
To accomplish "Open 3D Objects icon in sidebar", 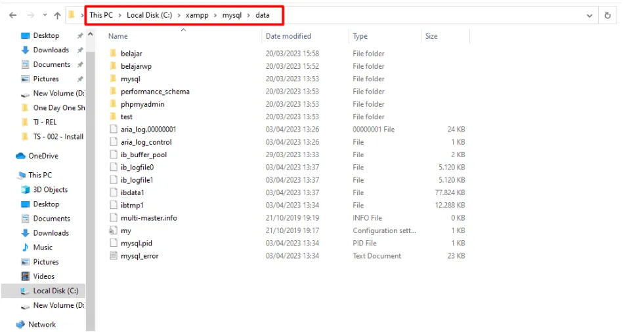I will pyautogui.click(x=26, y=190).
